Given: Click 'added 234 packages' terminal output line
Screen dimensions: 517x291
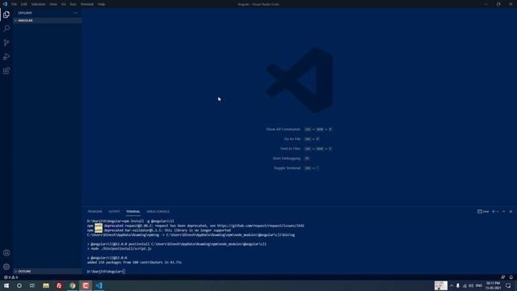Looking at the screenshot, I should (x=134, y=262).
